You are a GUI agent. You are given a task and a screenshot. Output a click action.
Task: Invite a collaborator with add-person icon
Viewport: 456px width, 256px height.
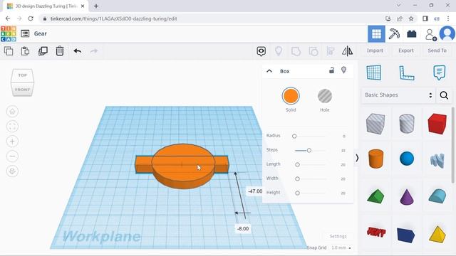[430, 35]
